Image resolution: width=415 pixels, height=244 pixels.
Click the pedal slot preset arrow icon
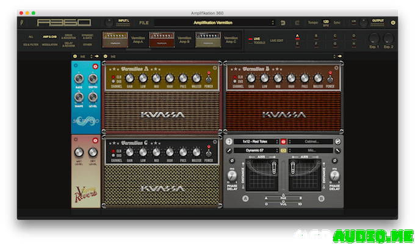coord(96,56)
